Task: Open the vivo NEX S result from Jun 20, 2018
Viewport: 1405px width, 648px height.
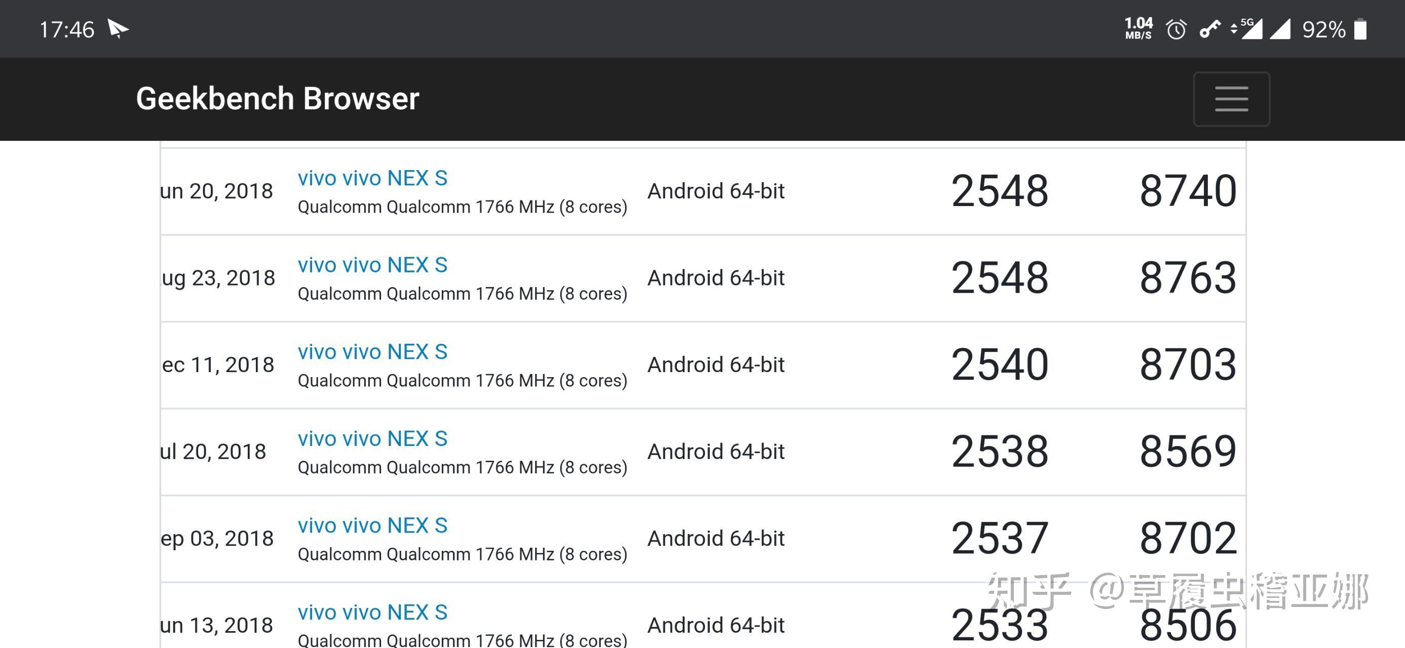Action: 372,178
